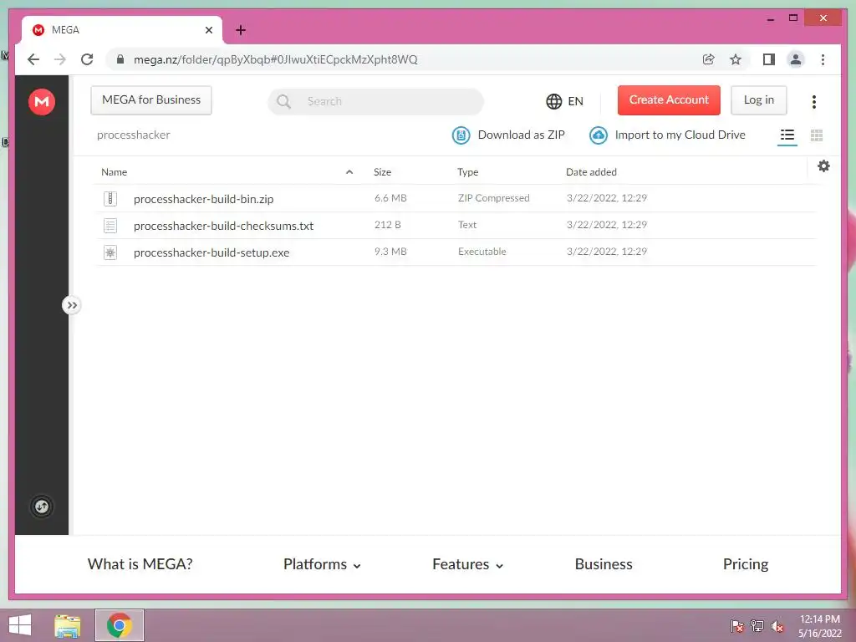This screenshot has width=856, height=642.
Task: Open taskbar clock and date
Action: (820, 626)
